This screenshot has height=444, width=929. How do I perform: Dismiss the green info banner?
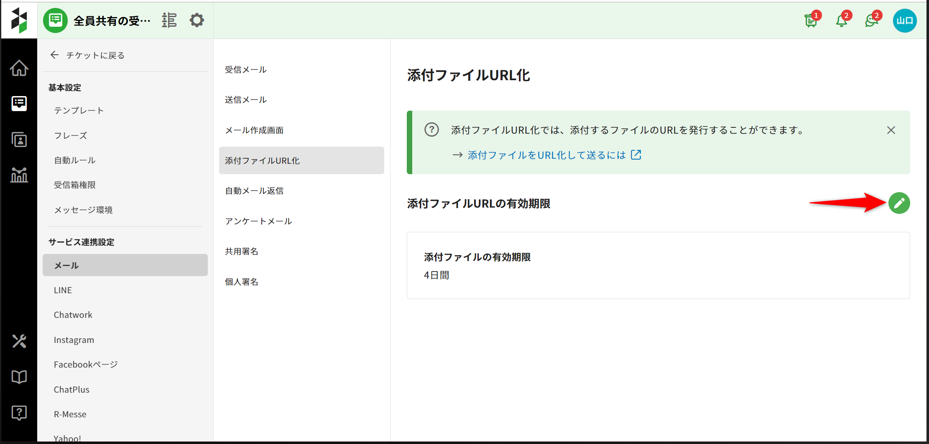pyautogui.click(x=891, y=130)
